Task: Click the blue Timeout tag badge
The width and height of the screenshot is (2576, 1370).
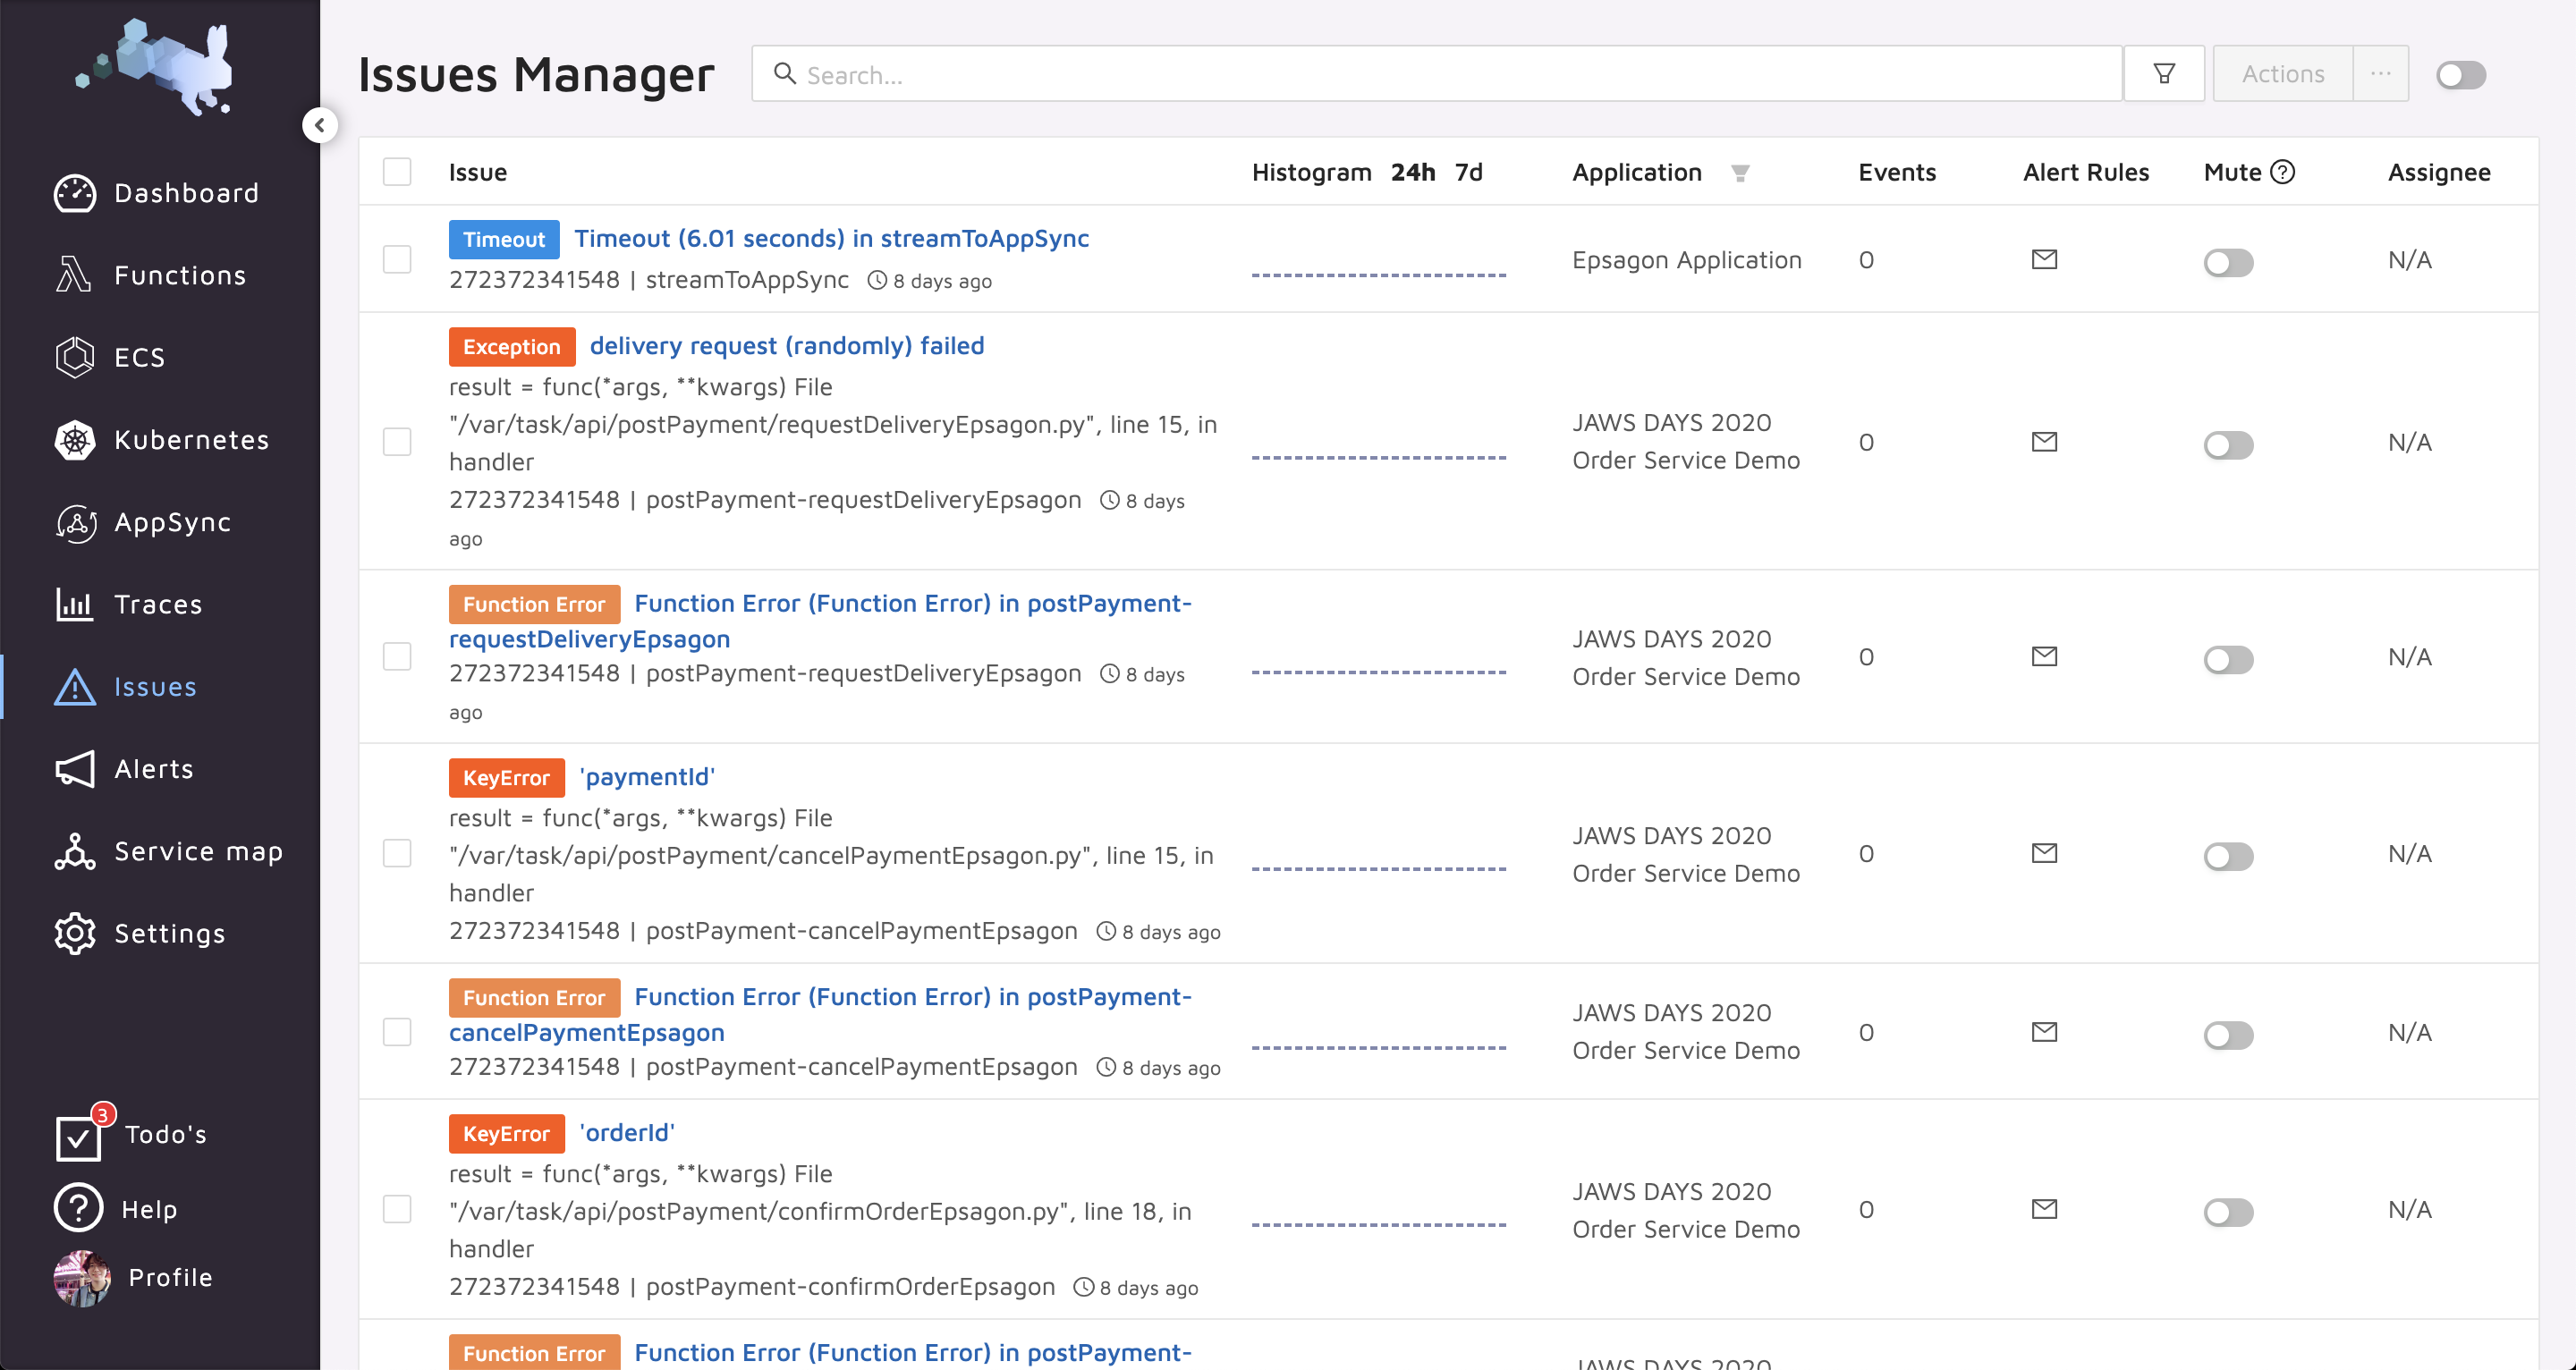Action: click(503, 239)
